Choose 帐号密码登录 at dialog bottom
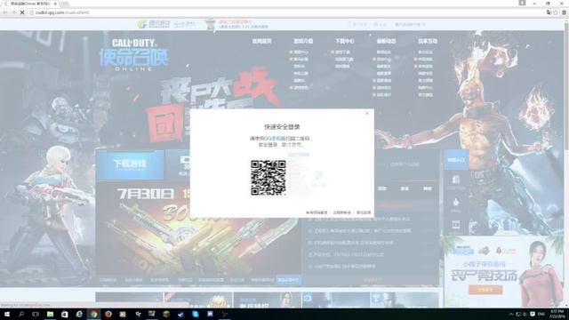The image size is (569, 320). click(x=317, y=212)
